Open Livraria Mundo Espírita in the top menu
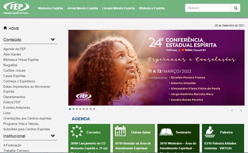Image resolution: width=248 pixels, height=153 pixels. coord(118,8)
